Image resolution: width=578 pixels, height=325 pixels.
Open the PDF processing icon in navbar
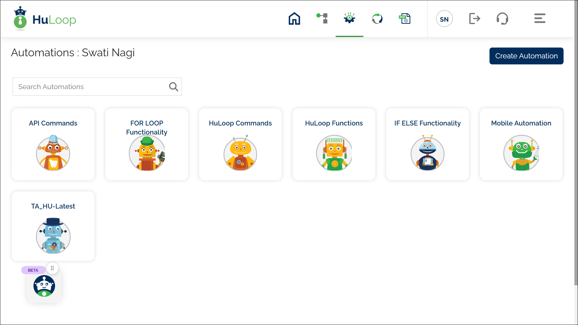[x=405, y=18]
